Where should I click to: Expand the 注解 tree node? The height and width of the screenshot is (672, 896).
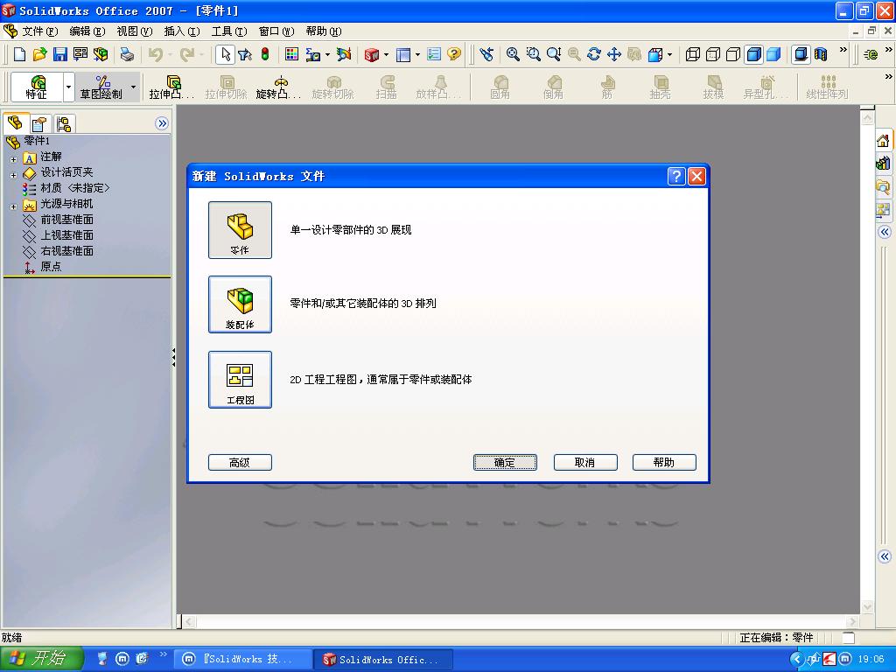(13, 159)
